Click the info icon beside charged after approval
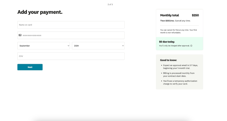 point(191,46)
